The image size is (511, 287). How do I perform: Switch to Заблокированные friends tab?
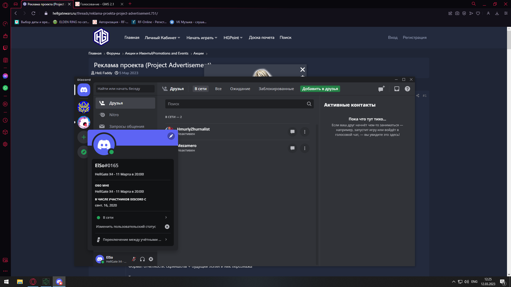coord(276,89)
